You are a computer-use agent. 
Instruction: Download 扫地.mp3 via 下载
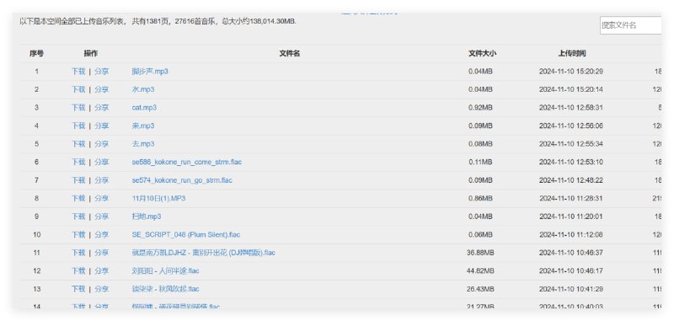(x=78, y=217)
